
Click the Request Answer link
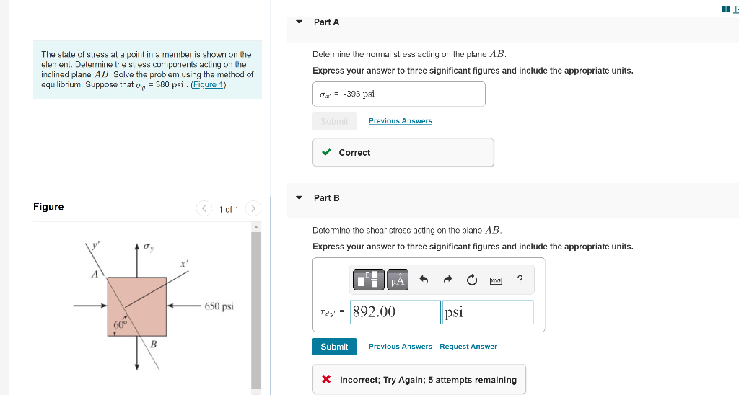(468, 347)
